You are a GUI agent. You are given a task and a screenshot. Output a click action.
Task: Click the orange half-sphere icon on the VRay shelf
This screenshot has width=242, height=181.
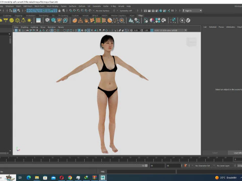(x=75, y=21)
